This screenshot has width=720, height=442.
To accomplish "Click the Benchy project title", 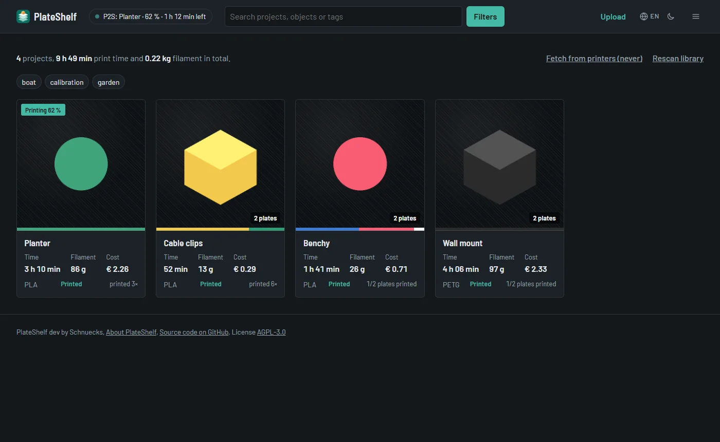I will [x=316, y=243].
